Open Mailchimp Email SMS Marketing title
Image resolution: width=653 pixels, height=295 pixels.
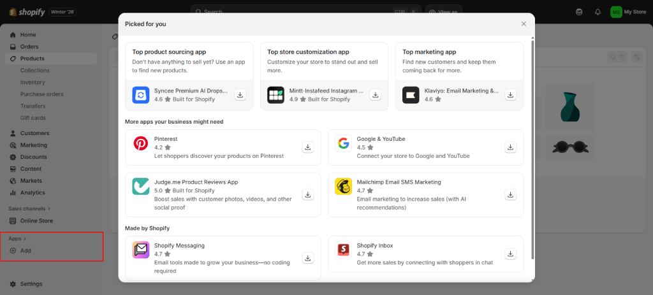pyautogui.click(x=399, y=182)
